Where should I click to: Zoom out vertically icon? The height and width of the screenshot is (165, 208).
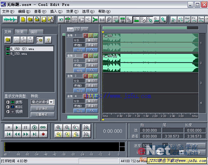point(86,134)
